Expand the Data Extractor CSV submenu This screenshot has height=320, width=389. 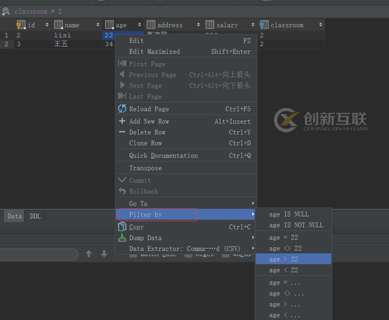click(186, 249)
